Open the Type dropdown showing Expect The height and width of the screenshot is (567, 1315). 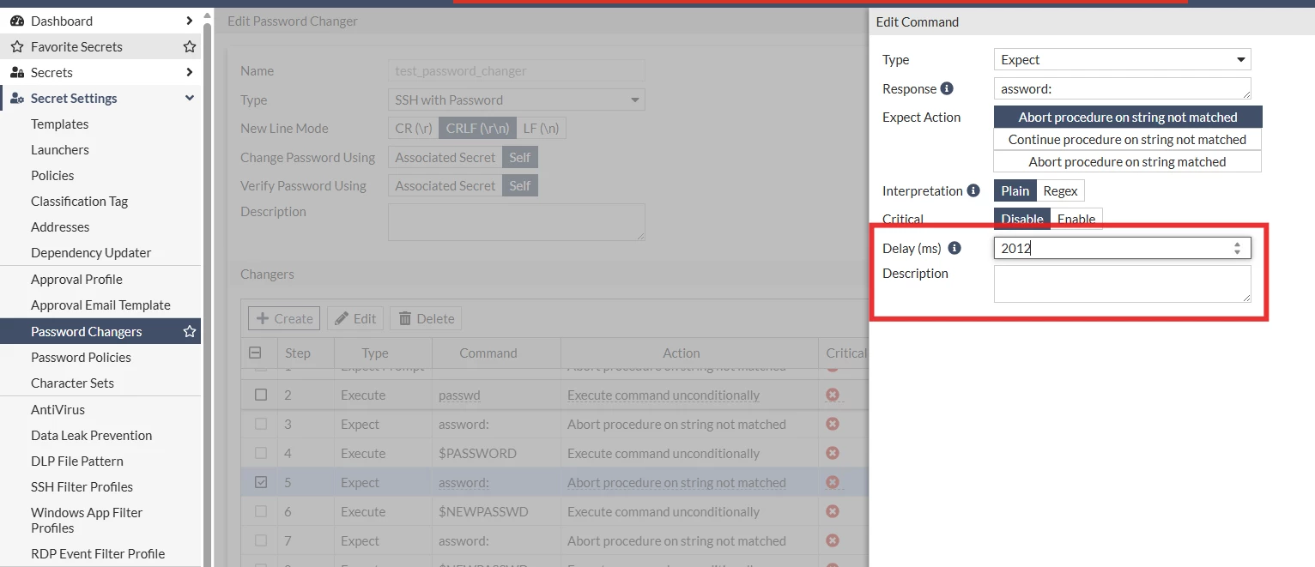(x=1122, y=59)
